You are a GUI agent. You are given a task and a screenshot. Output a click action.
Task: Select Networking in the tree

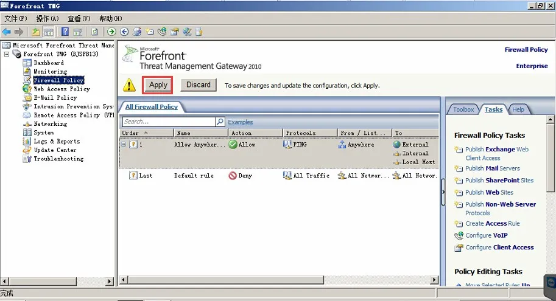coord(51,124)
